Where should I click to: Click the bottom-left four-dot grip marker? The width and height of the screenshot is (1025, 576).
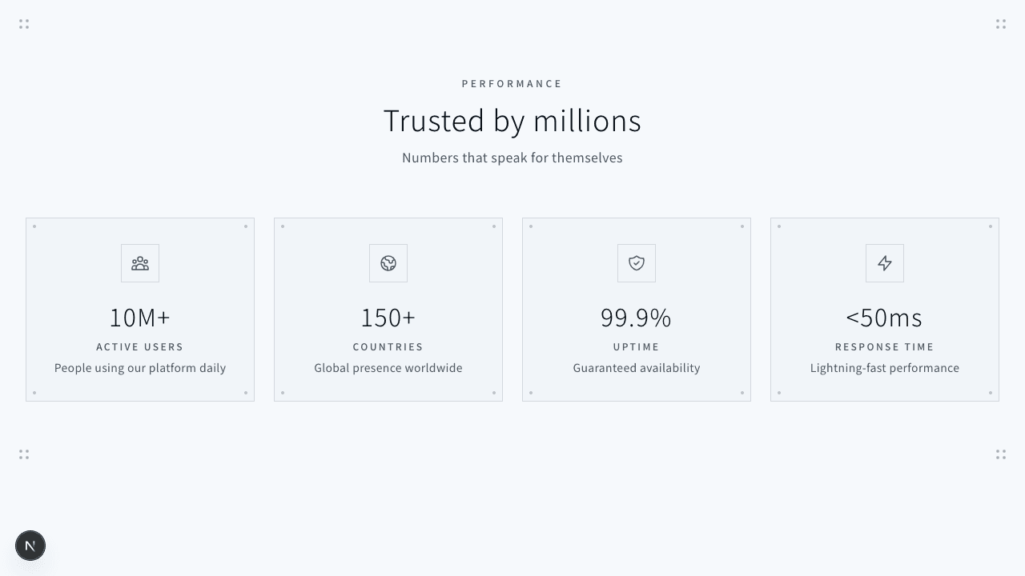pyautogui.click(x=24, y=454)
